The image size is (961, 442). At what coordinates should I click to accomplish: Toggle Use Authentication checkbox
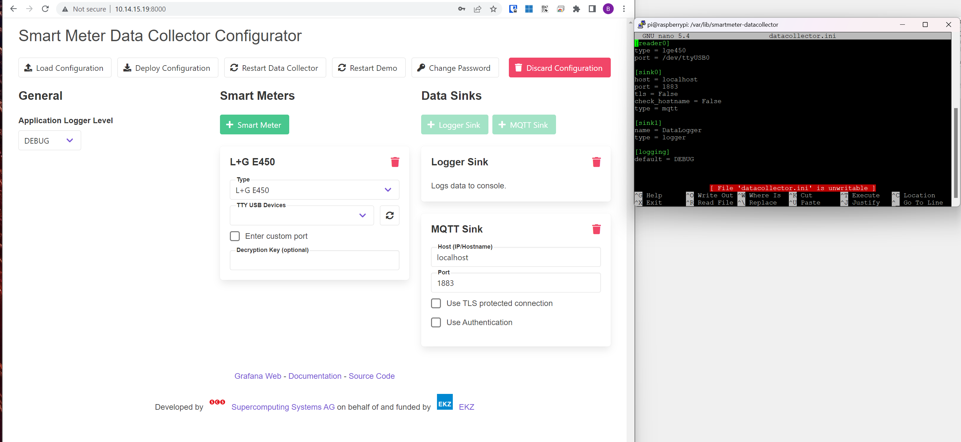pos(436,322)
